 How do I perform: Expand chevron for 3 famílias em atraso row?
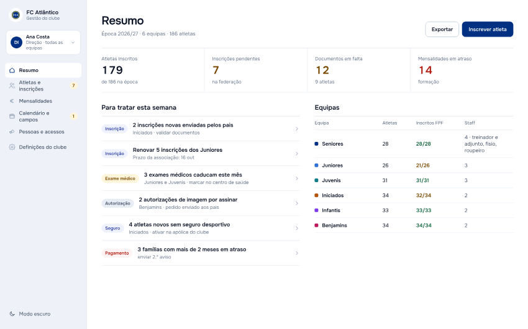pos(297,253)
